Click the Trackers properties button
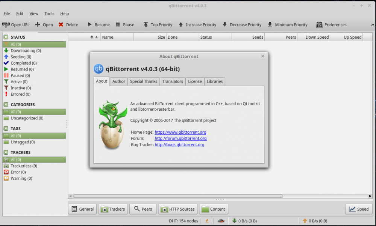 113,209
